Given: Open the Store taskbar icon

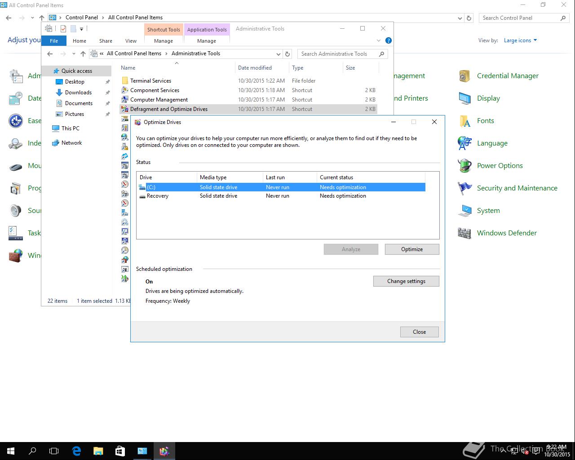Looking at the screenshot, I should point(120,451).
